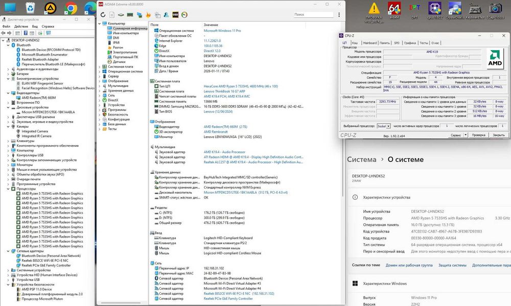Screen dimensions: 511x306
Task: Select Разгон item in AIDA64 tree
Action: [x=118, y=47]
